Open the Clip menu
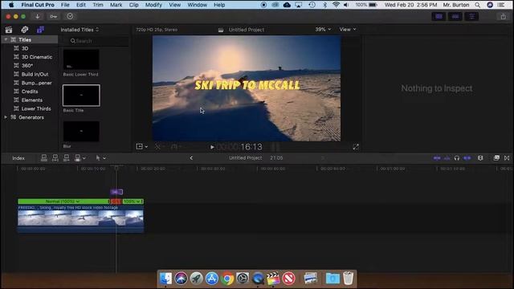Screen dimensions: 514x289 (133, 5)
